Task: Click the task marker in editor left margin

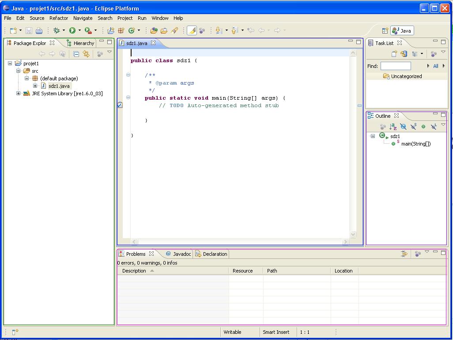Action: point(120,105)
